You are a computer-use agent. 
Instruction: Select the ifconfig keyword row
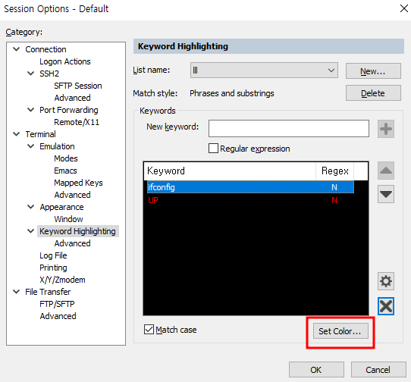pyautogui.click(x=250, y=187)
